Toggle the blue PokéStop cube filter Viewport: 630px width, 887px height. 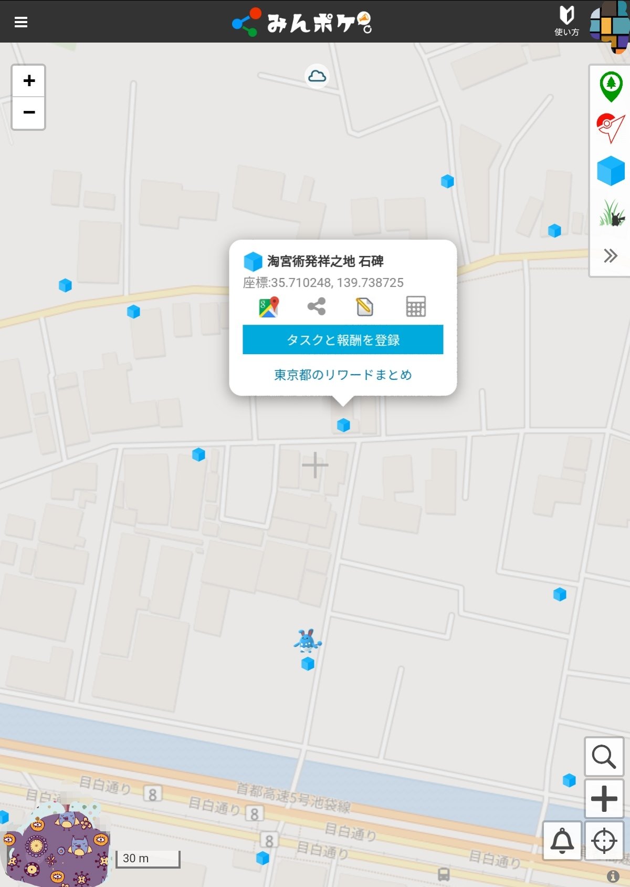pos(611,171)
